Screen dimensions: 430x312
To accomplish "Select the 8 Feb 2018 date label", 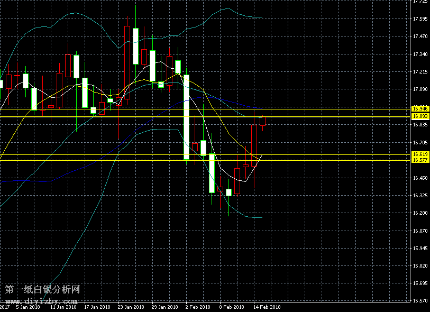I will 232,306.
